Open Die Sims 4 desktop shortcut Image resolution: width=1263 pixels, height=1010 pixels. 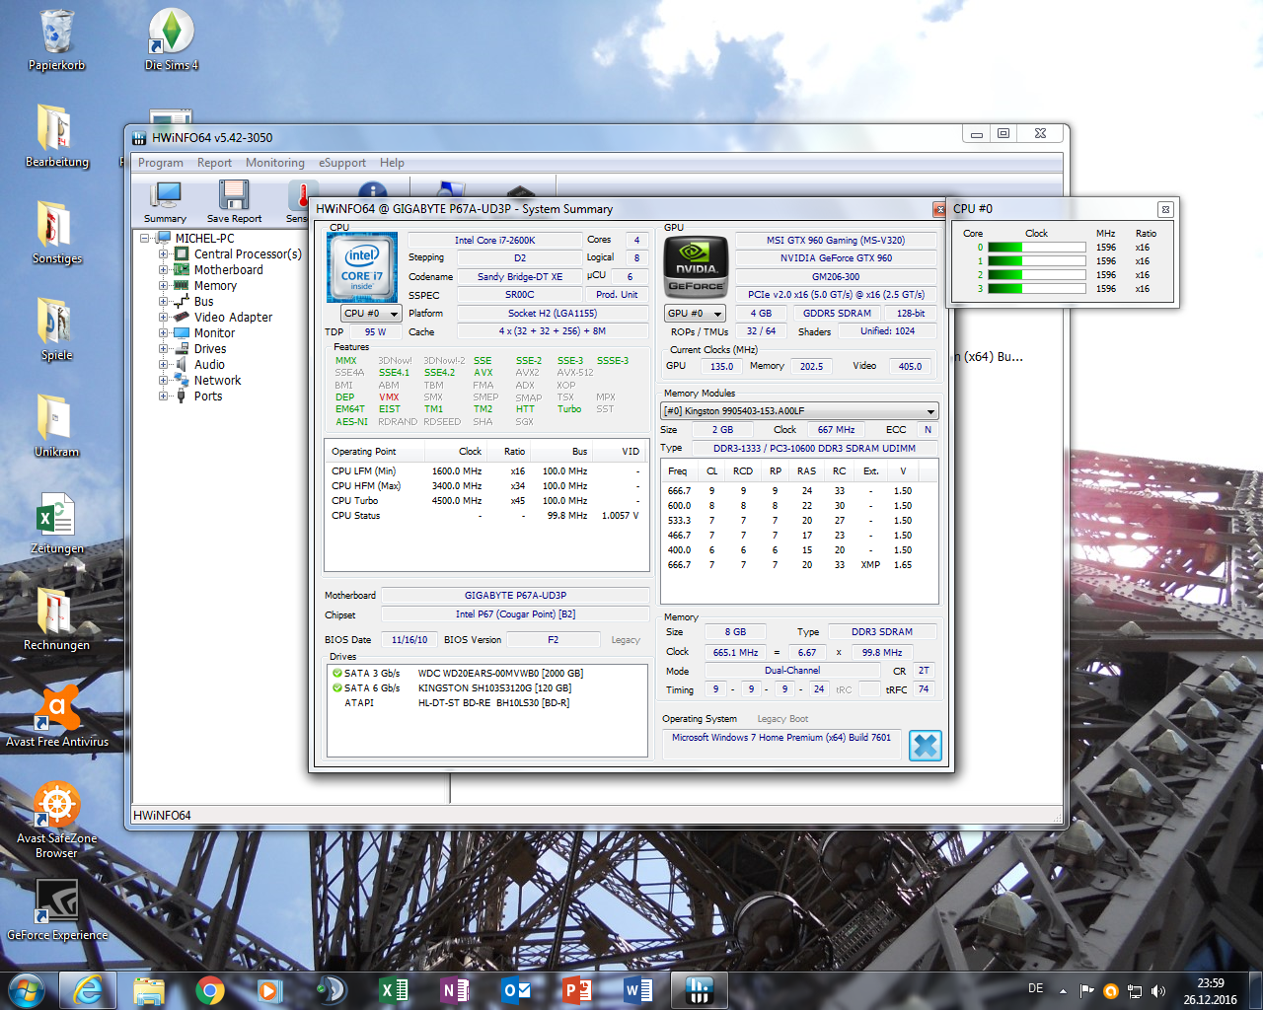171,39
